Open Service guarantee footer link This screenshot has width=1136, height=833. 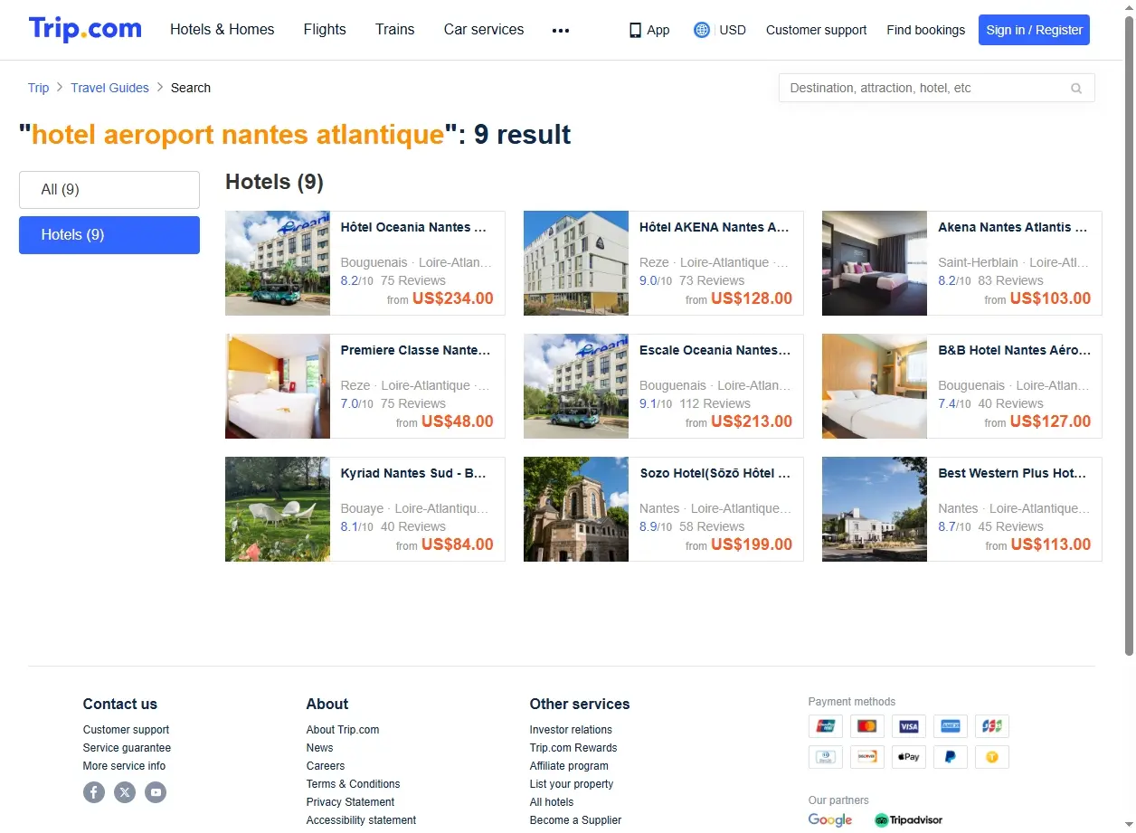[x=127, y=748]
